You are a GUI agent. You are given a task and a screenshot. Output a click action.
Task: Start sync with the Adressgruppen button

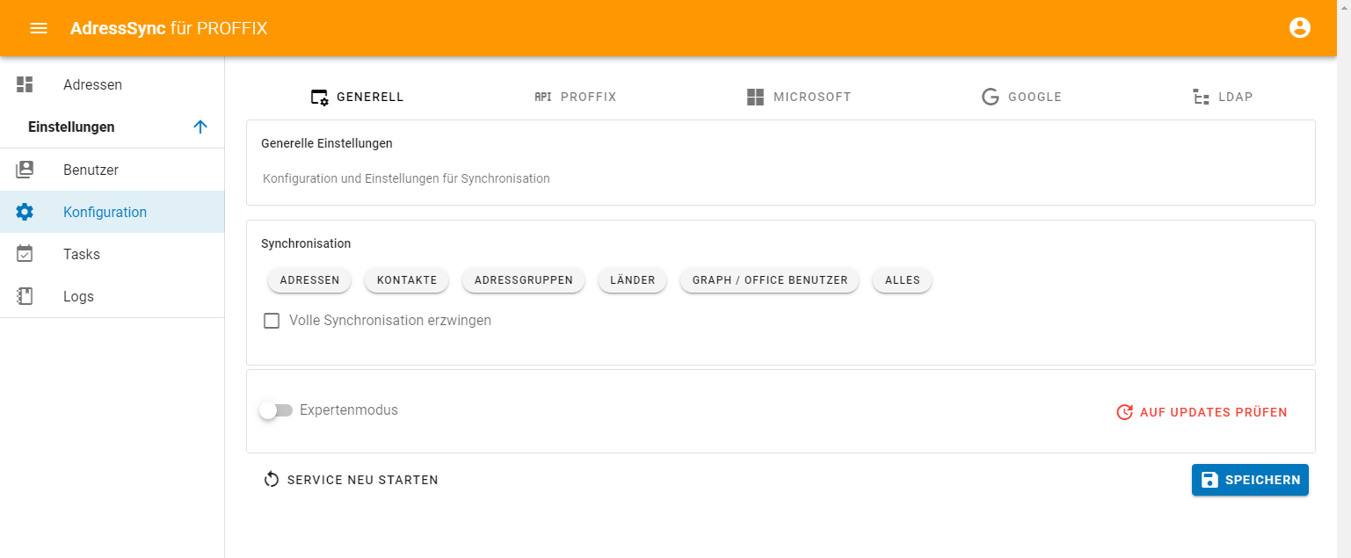coord(523,280)
